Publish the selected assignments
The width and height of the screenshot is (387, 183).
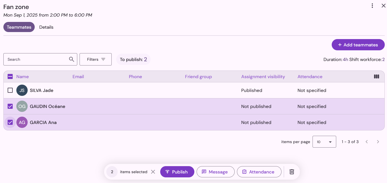tap(177, 172)
